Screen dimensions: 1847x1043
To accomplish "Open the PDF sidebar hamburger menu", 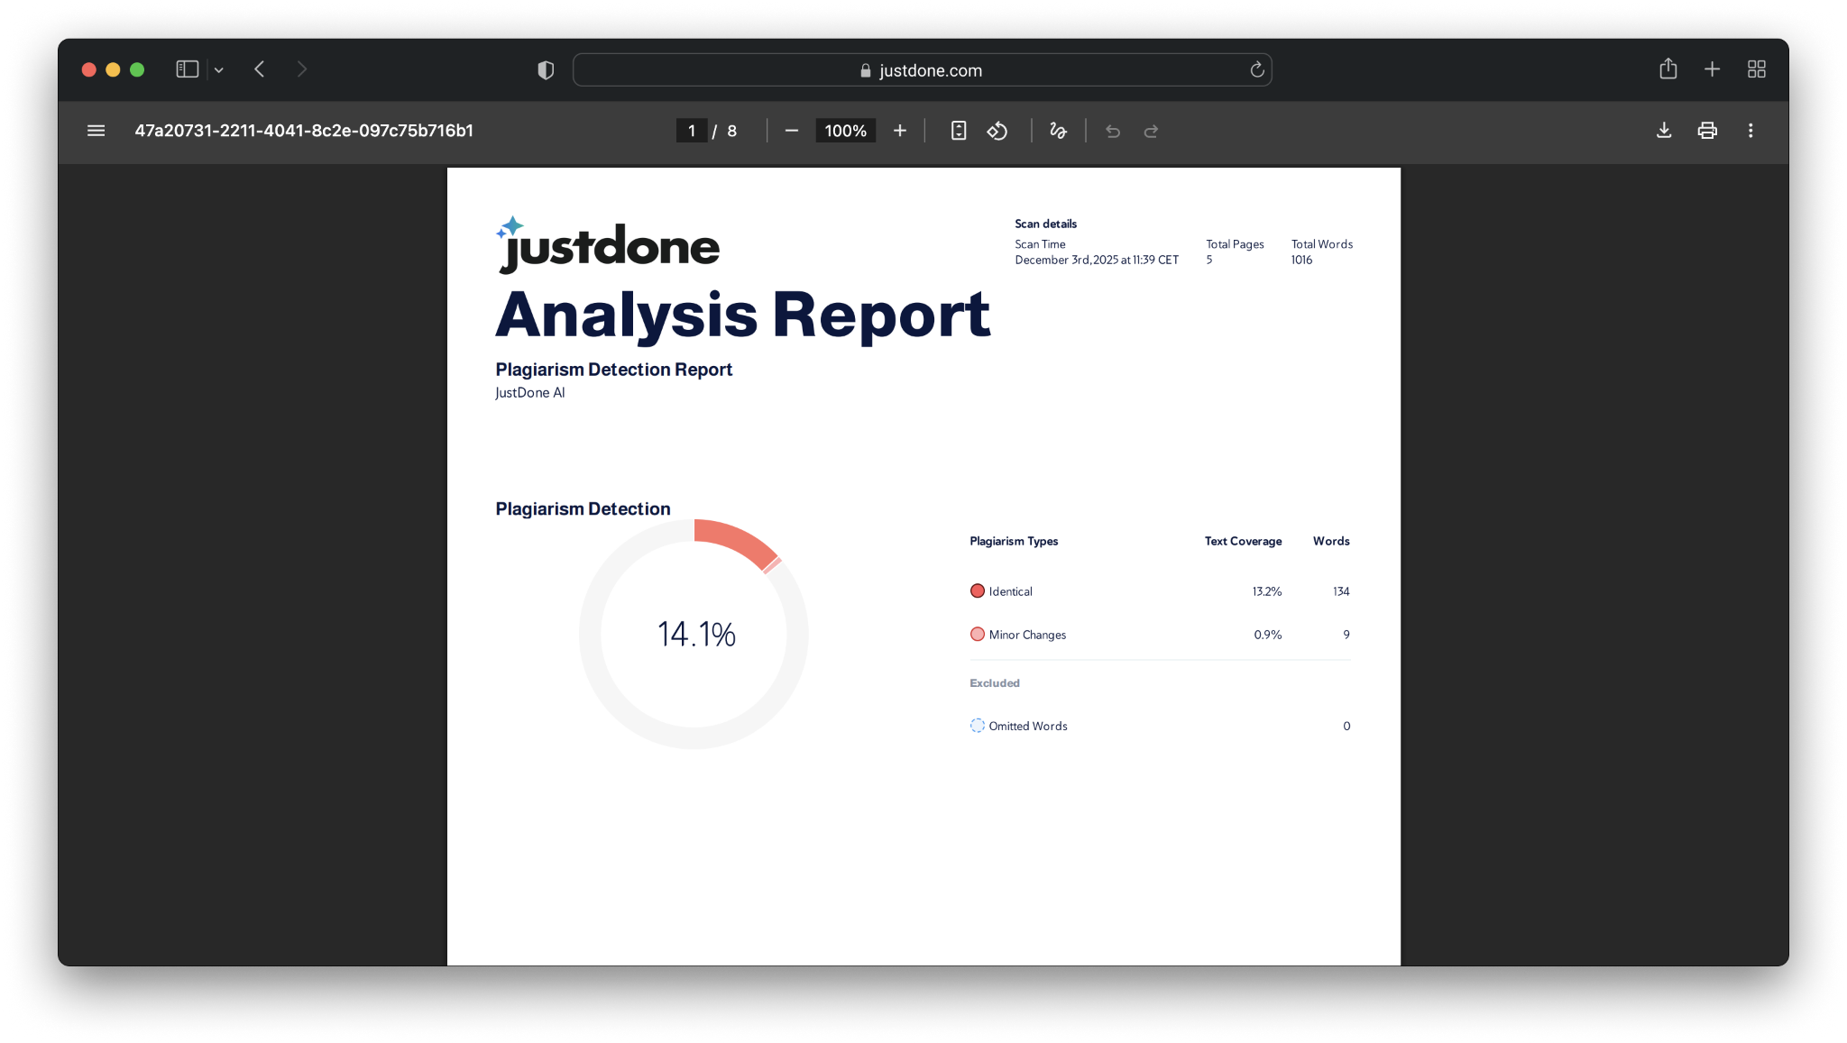I will pos(96,131).
